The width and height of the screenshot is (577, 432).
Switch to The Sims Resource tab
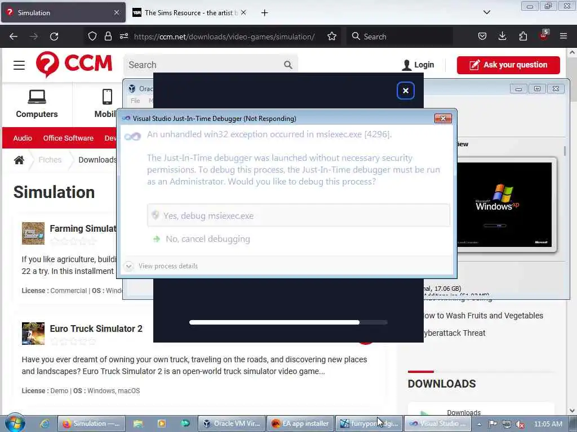click(189, 12)
